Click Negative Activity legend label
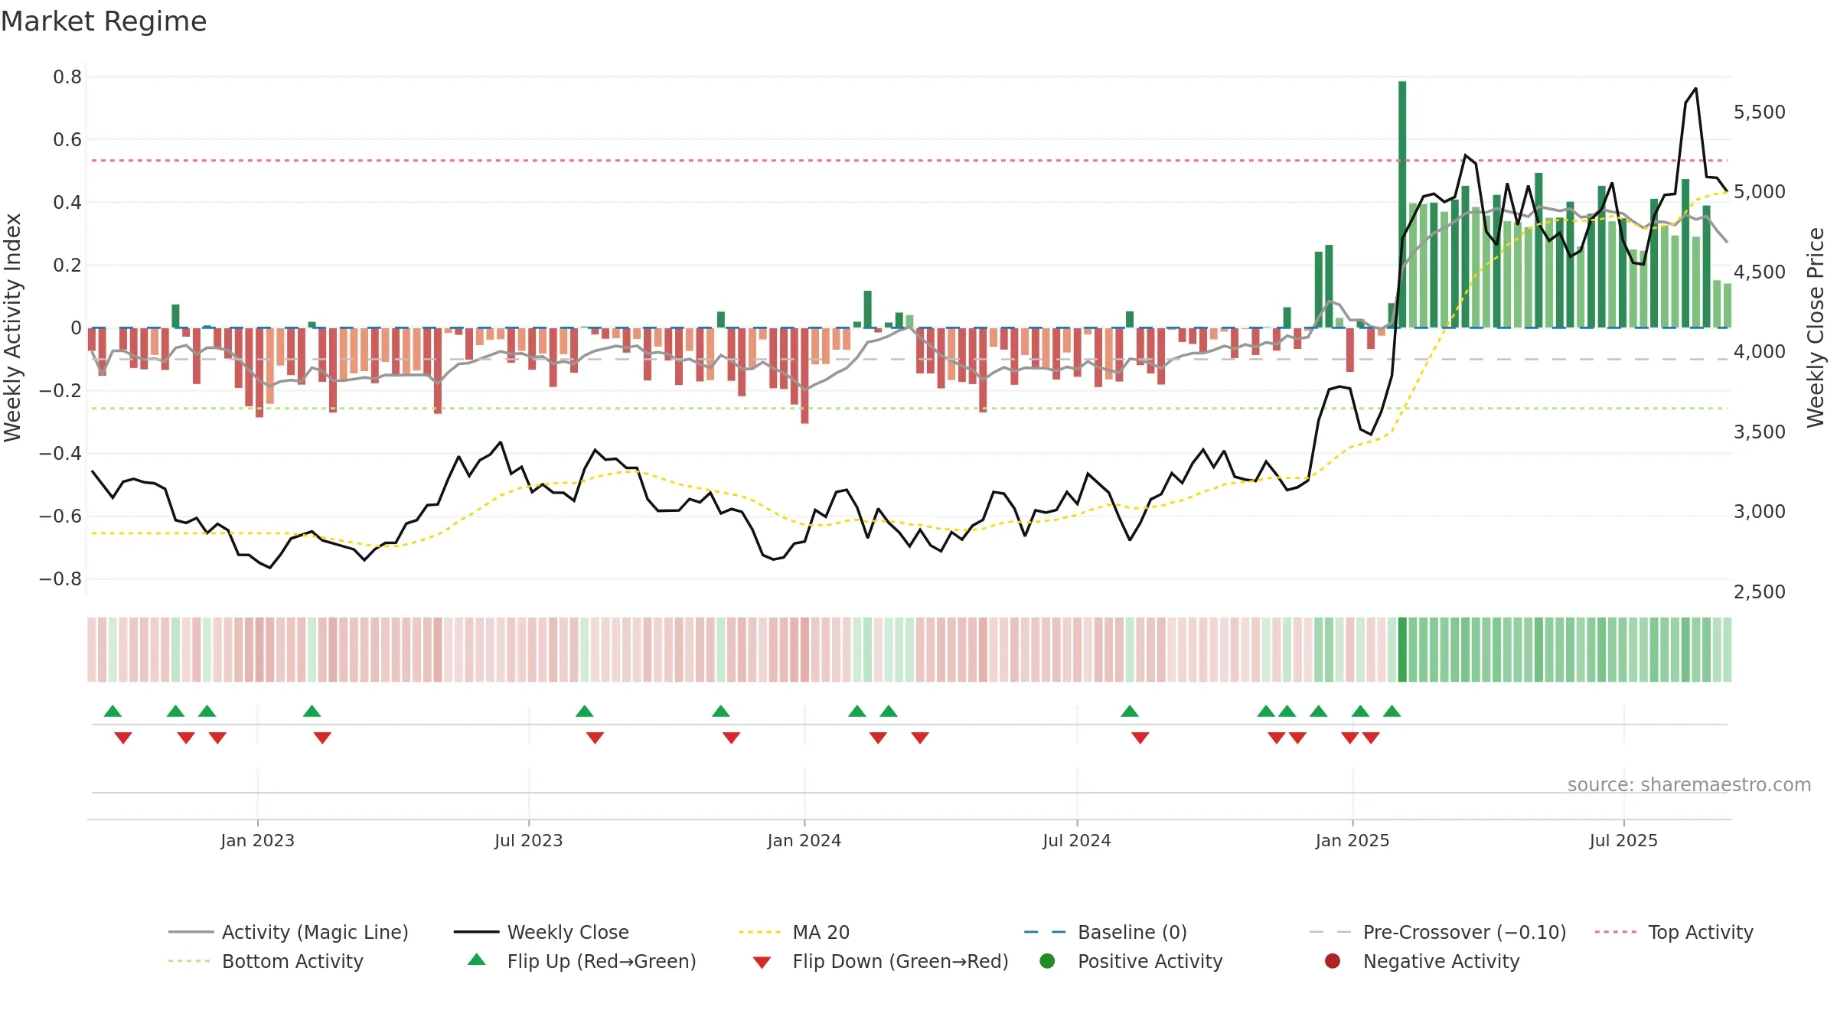 (x=1441, y=961)
